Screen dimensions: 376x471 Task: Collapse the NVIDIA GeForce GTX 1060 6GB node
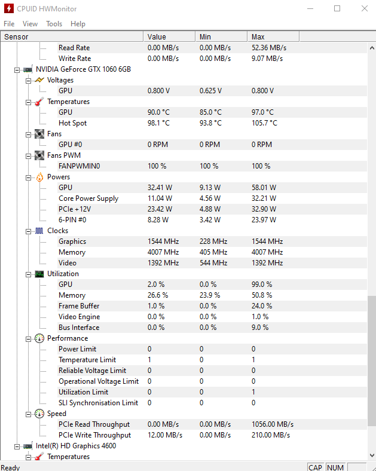(17, 70)
